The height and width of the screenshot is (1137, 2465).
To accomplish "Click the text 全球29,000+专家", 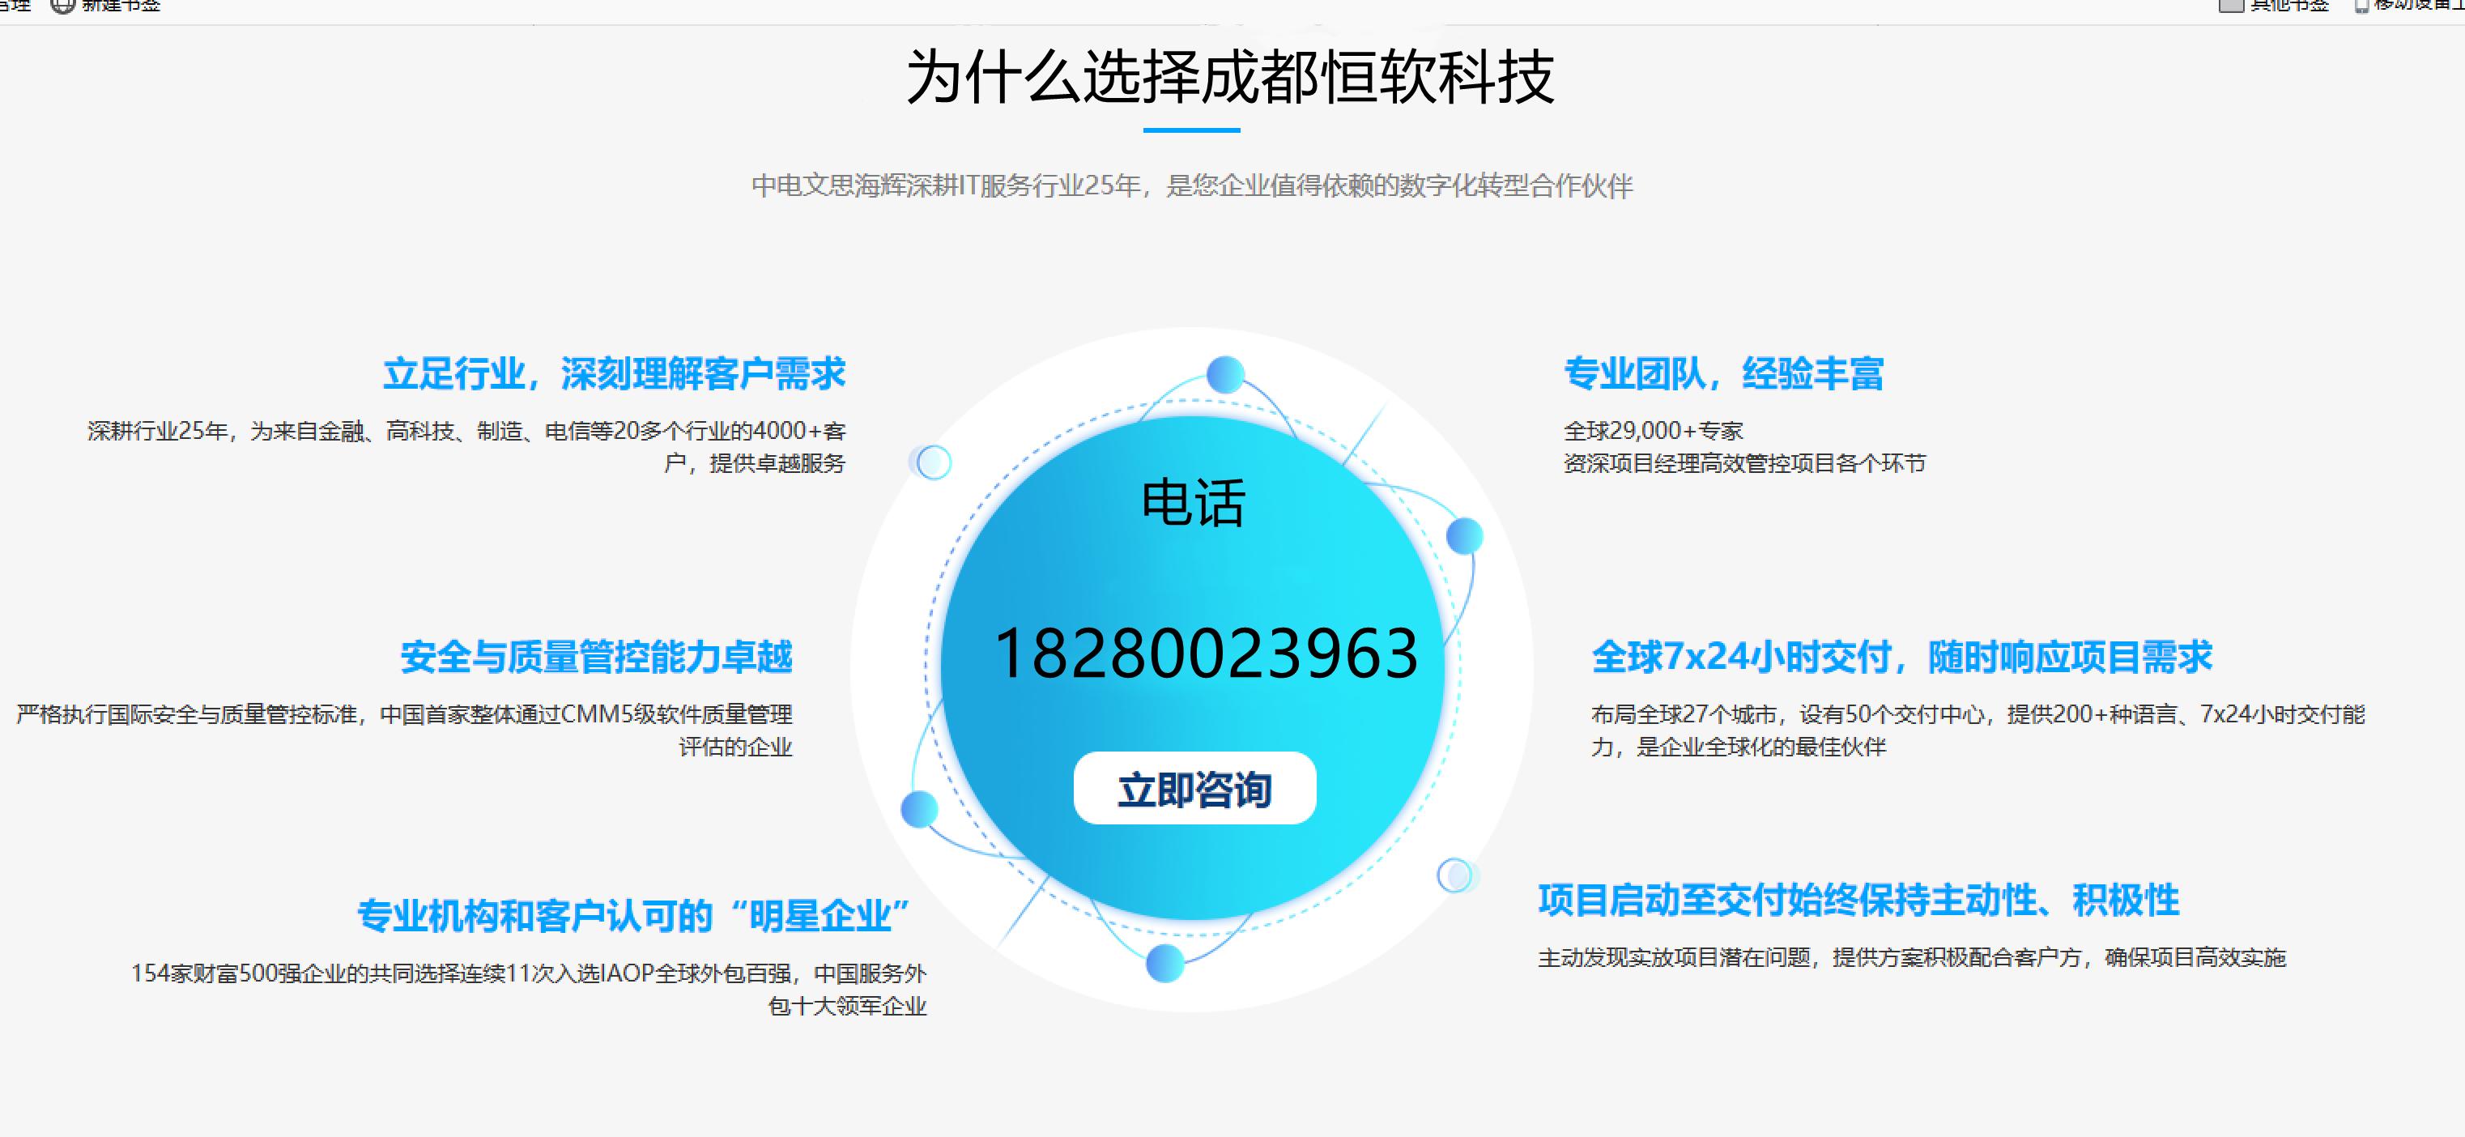I will point(1654,432).
